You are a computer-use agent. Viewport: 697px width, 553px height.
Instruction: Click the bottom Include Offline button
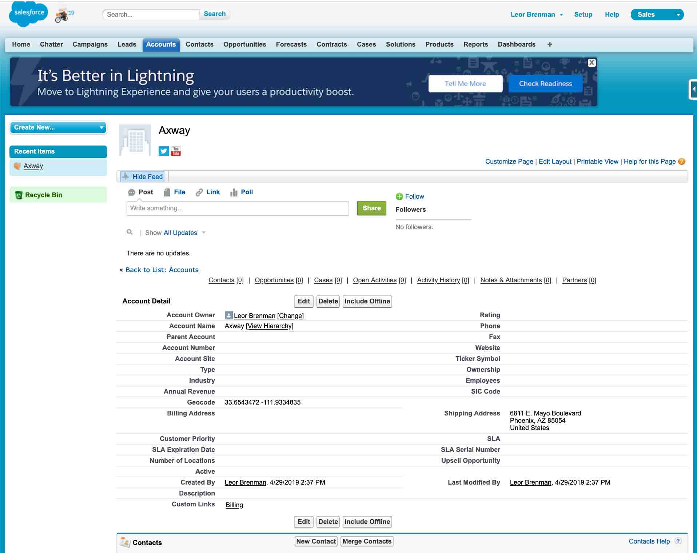click(367, 522)
